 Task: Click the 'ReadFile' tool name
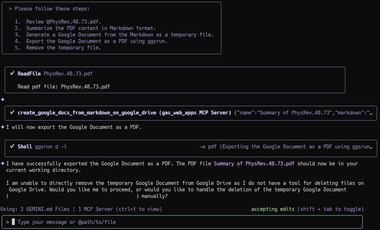(29, 74)
